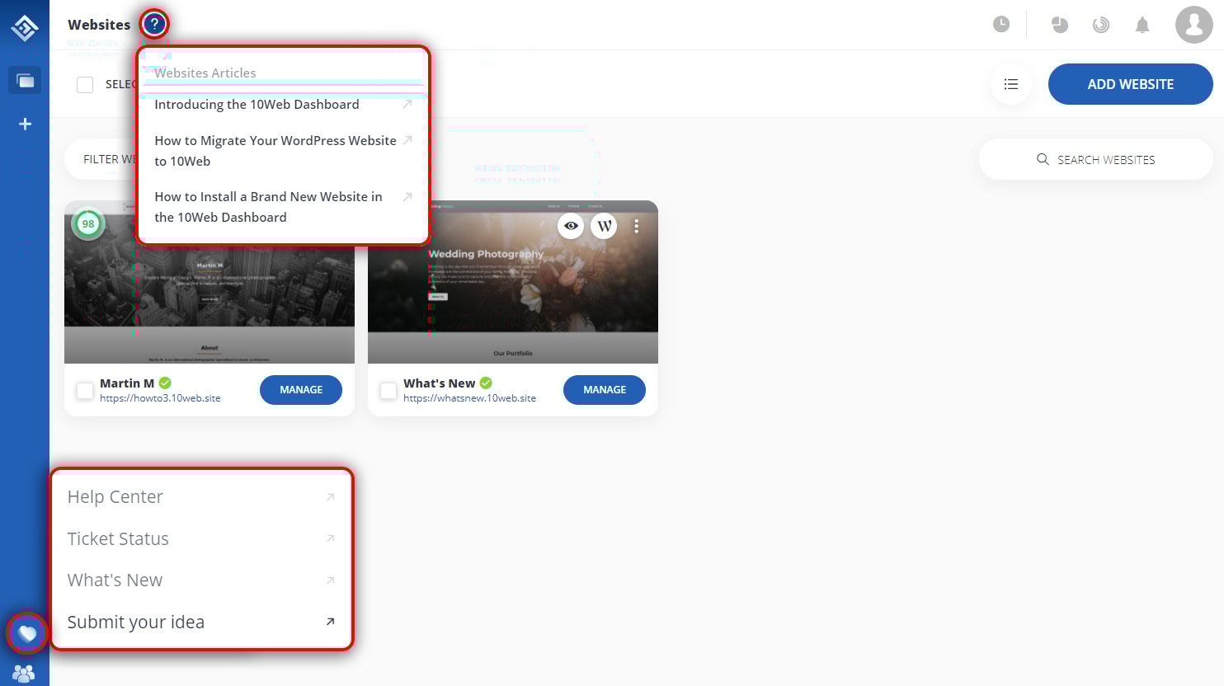Tick the SELECT all checkbox
Image resolution: width=1224 pixels, height=686 pixels.
85,83
